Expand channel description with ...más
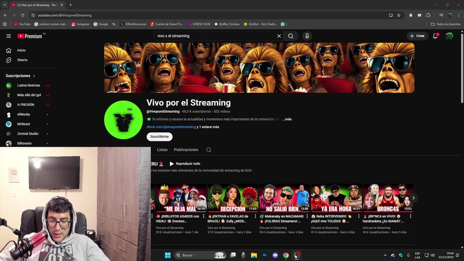 (287, 119)
